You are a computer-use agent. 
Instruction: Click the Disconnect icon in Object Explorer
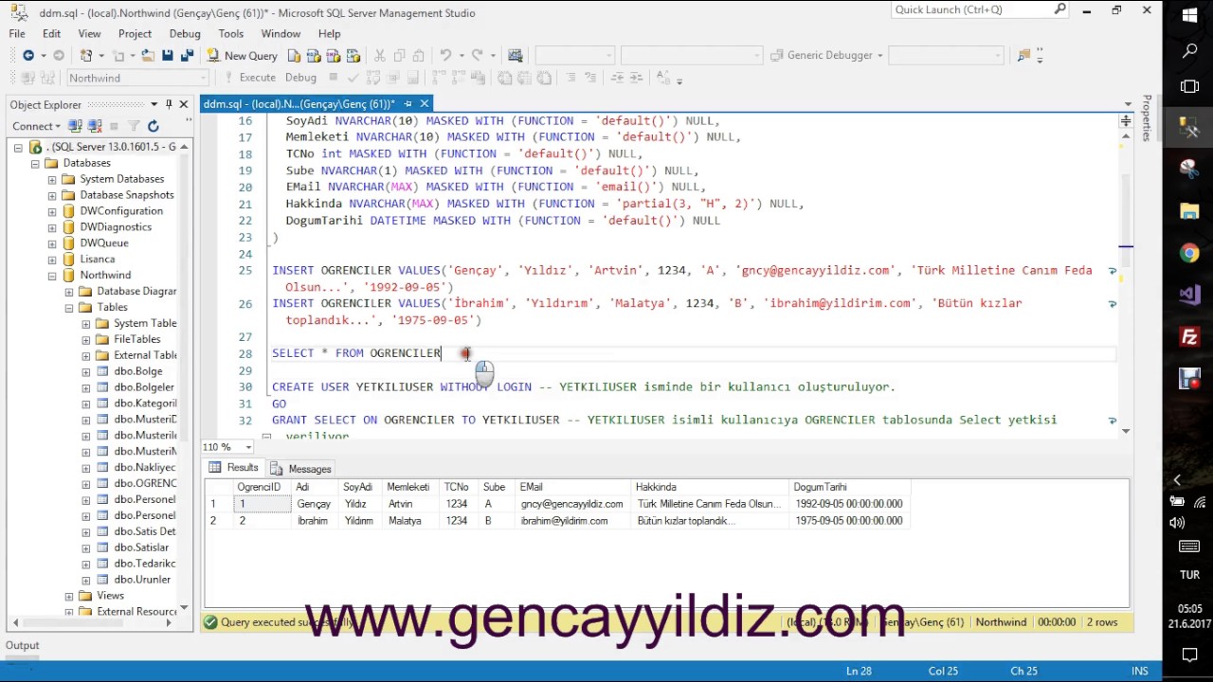click(x=95, y=126)
